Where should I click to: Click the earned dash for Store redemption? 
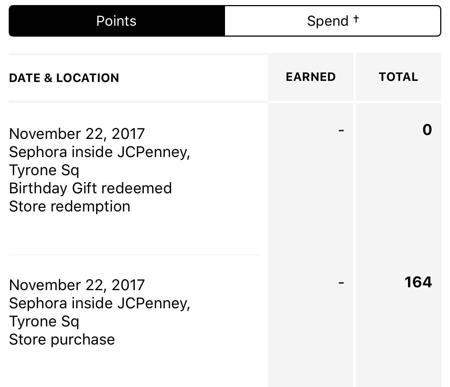point(341,129)
